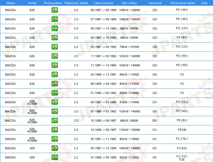Click the Pojemność silnika column header

click(76, 3)
